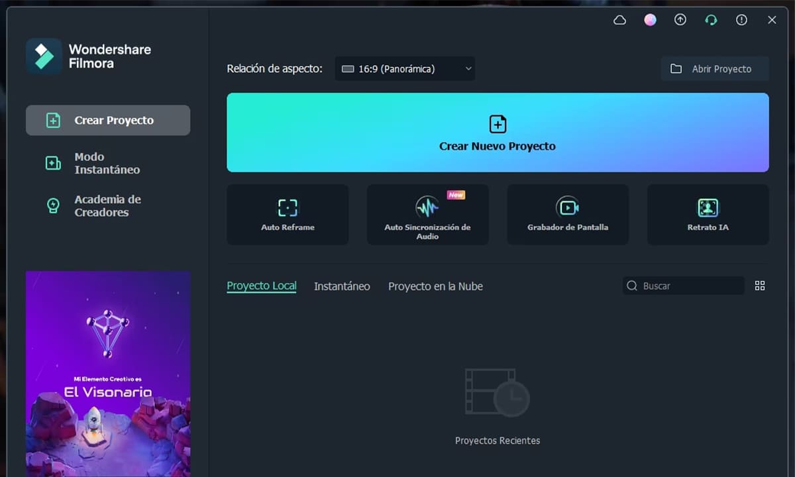Image resolution: width=795 pixels, height=477 pixels.
Task: Click the magnifier icon in search box
Action: coord(633,286)
